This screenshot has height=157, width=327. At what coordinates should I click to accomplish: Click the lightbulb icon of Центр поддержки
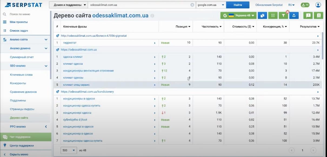[x=5, y=145]
